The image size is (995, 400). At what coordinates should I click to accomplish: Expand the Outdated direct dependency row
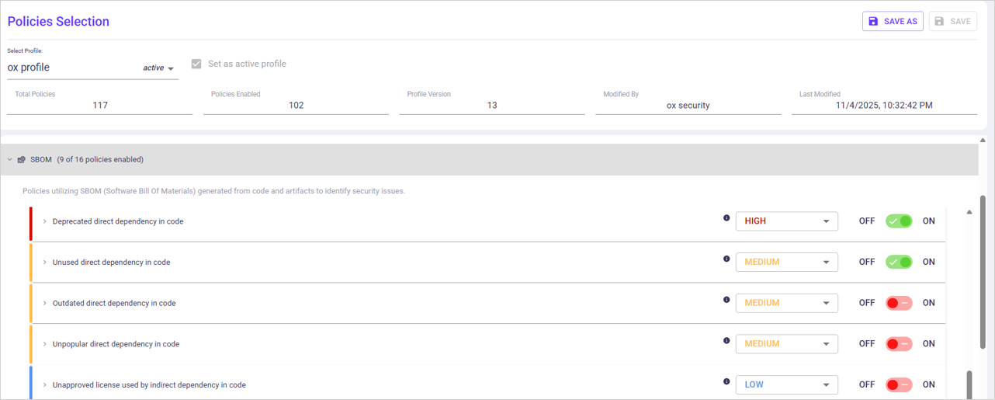coord(45,303)
